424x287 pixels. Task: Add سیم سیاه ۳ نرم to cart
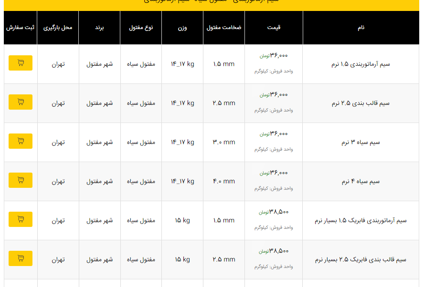coord(21,141)
